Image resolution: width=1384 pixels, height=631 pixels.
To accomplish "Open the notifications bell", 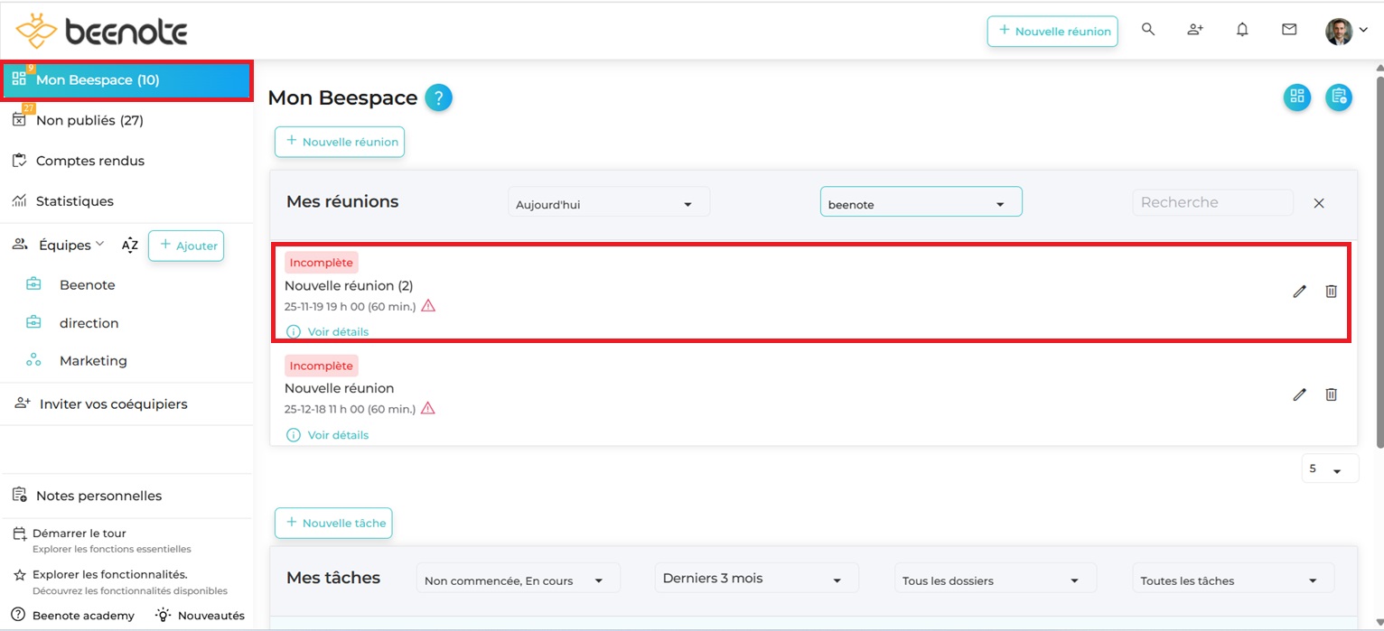I will 1242,30.
